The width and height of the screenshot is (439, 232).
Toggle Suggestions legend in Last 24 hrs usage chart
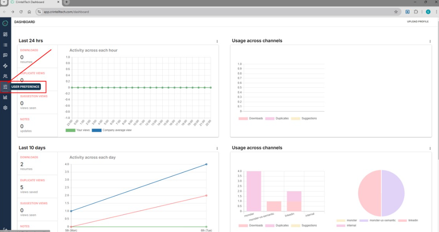coord(304,118)
